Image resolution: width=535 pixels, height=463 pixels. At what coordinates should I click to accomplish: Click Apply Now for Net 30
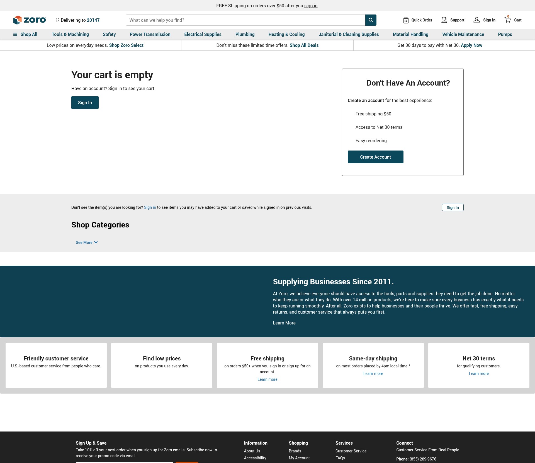point(471,45)
